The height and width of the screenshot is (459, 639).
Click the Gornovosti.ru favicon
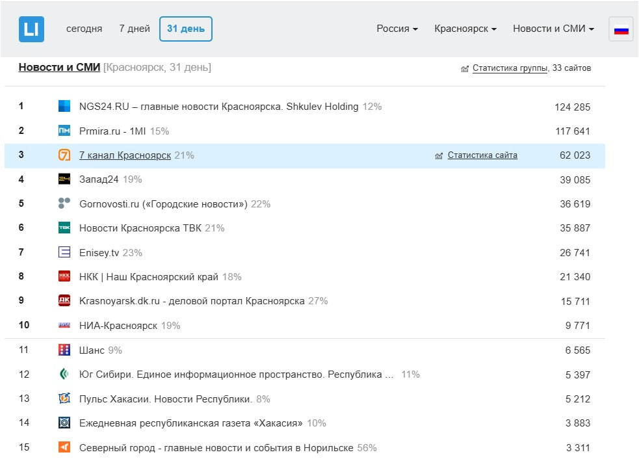[64, 203]
